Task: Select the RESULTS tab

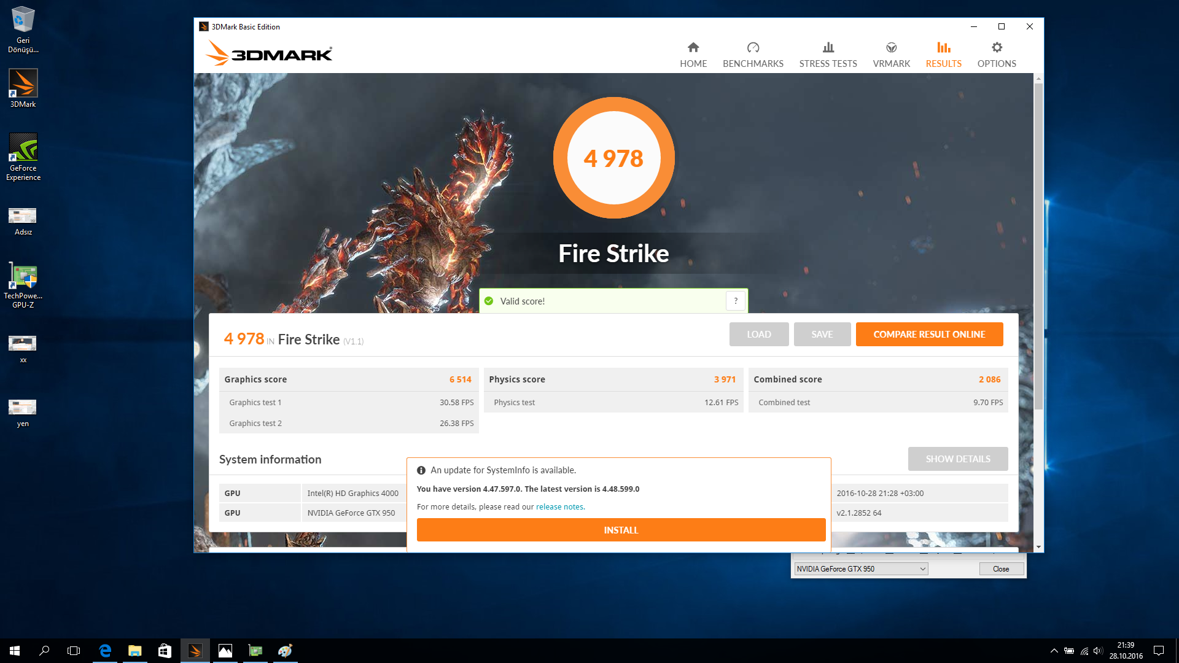Action: 943,55
